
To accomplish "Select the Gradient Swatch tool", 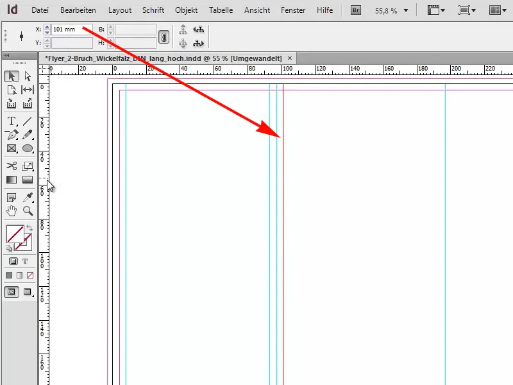I will (x=12, y=180).
